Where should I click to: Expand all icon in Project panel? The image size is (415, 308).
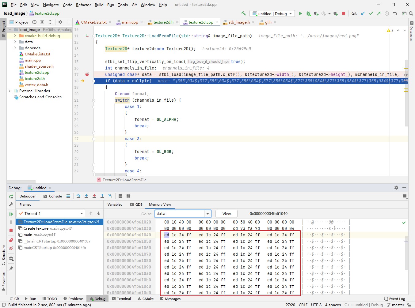point(42,22)
